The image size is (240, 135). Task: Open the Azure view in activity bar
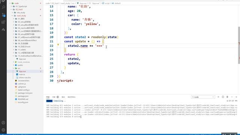pos(3,29)
